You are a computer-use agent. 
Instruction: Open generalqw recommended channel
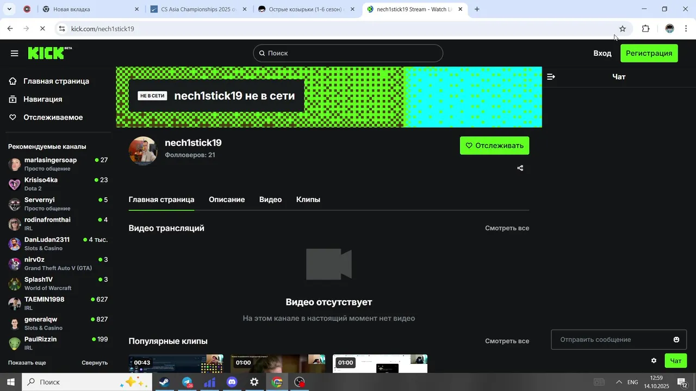[58, 324]
